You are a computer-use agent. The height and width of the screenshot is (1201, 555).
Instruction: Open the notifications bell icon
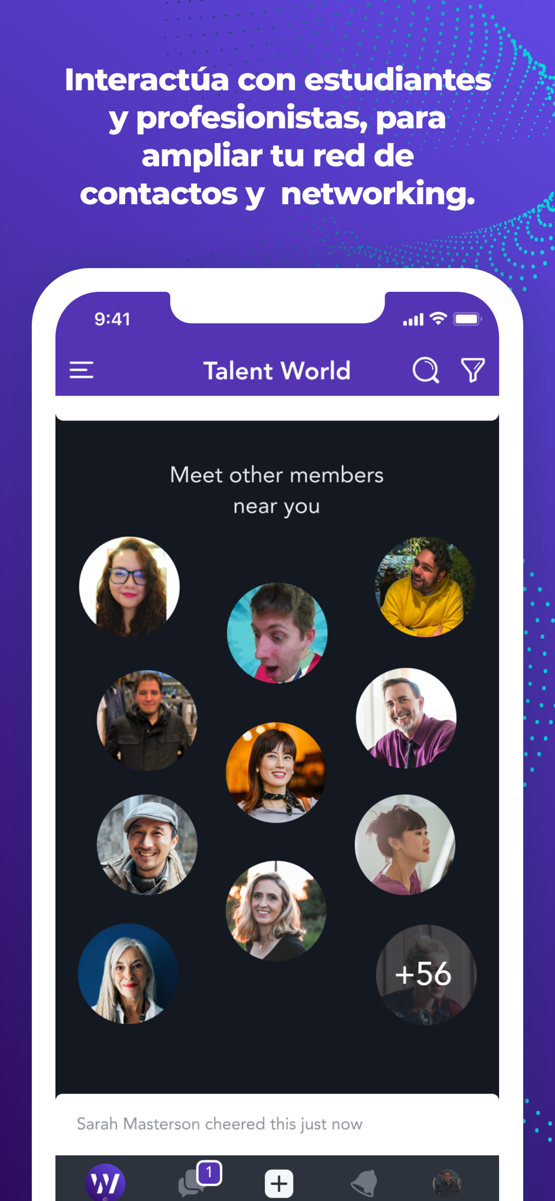[364, 1183]
